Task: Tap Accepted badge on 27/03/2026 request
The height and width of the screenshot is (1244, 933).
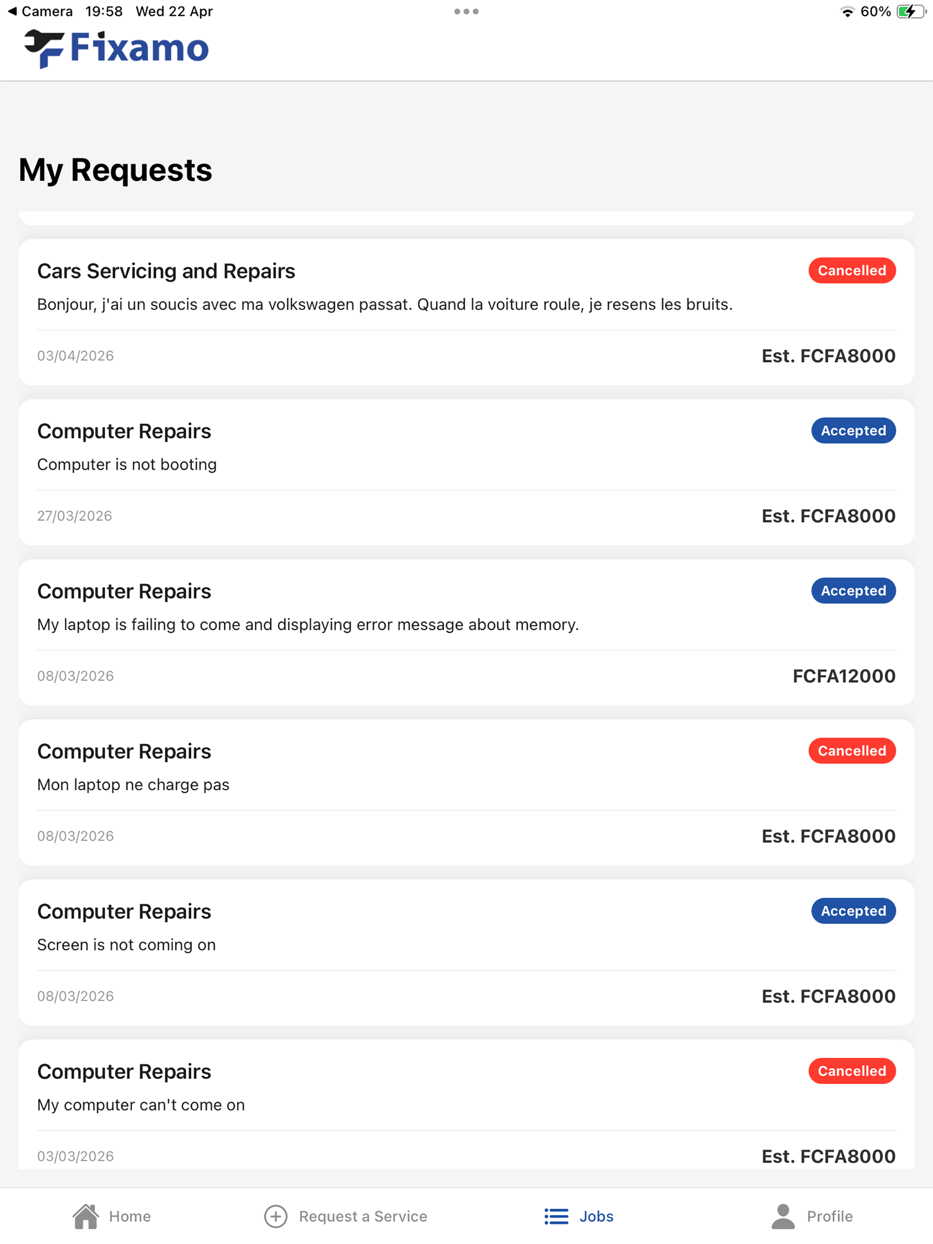Action: pos(853,431)
